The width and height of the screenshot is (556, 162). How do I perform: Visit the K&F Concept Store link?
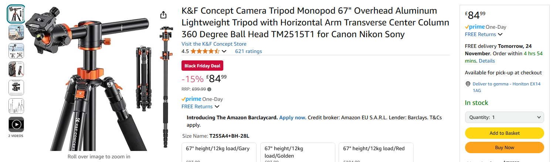tap(214, 44)
